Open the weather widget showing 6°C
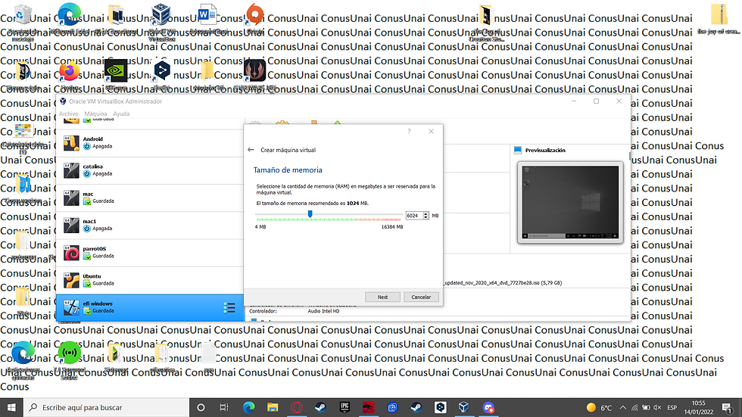 coord(599,408)
